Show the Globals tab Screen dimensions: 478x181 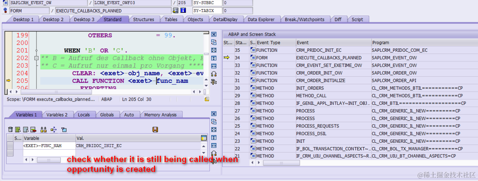(x=107, y=115)
